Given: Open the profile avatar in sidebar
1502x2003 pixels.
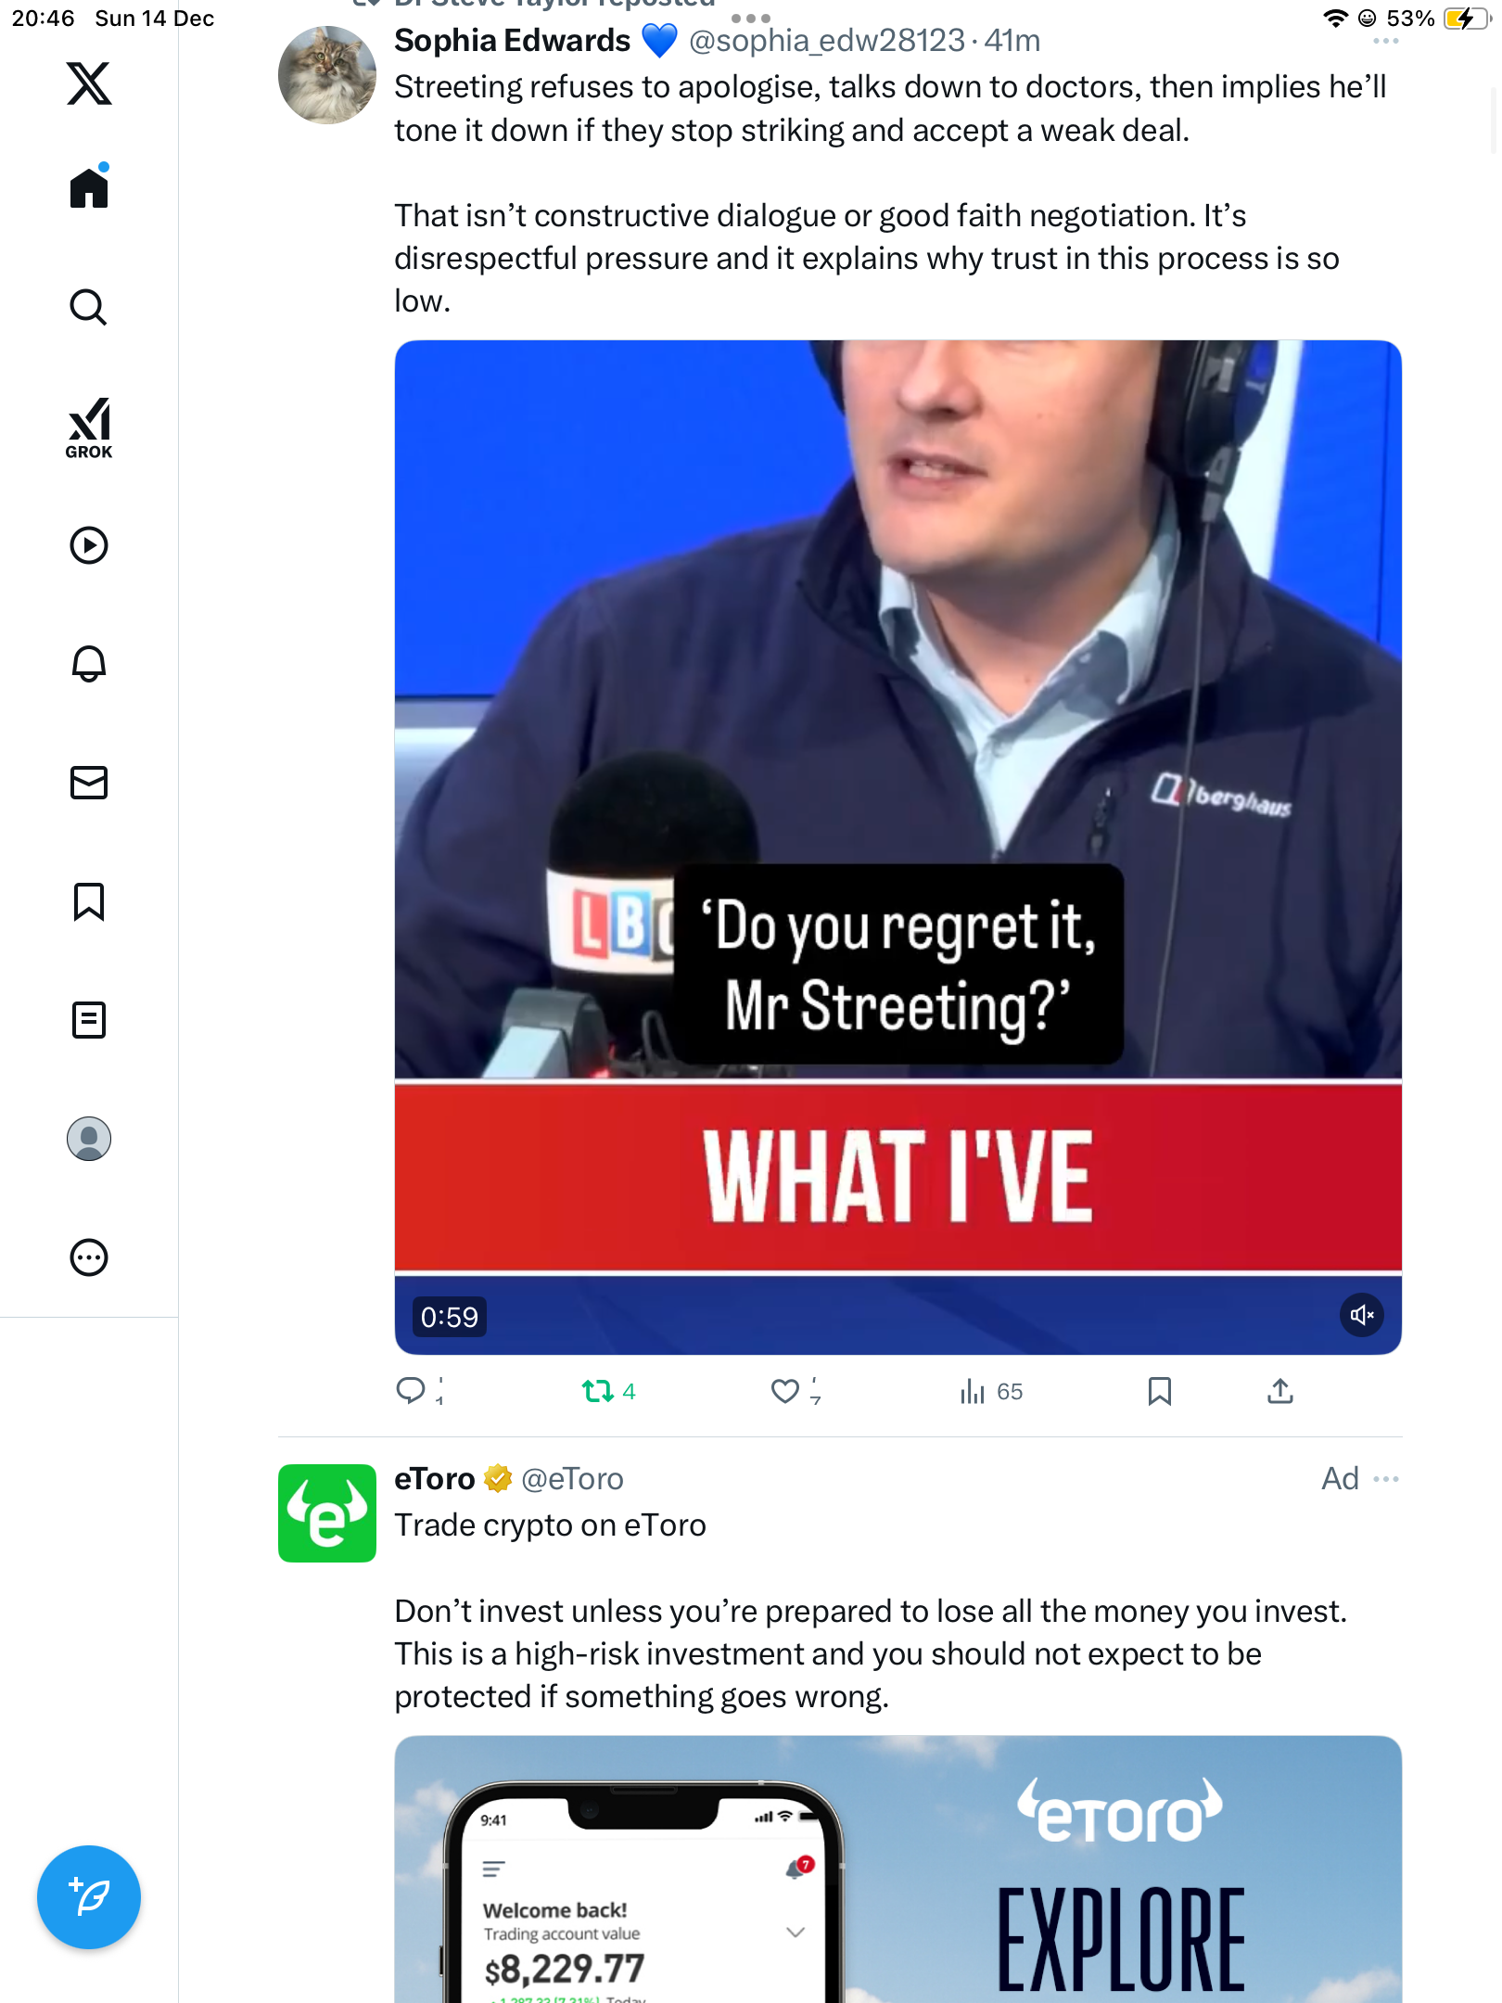Looking at the screenshot, I should point(89,1139).
